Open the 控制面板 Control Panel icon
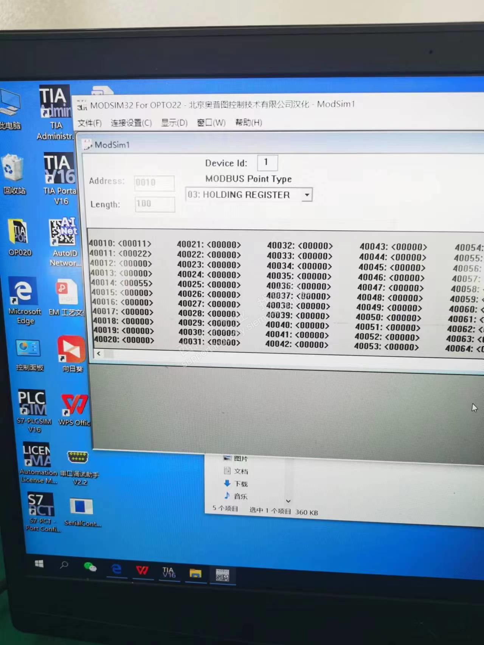This screenshot has height=645, width=484. (x=29, y=355)
